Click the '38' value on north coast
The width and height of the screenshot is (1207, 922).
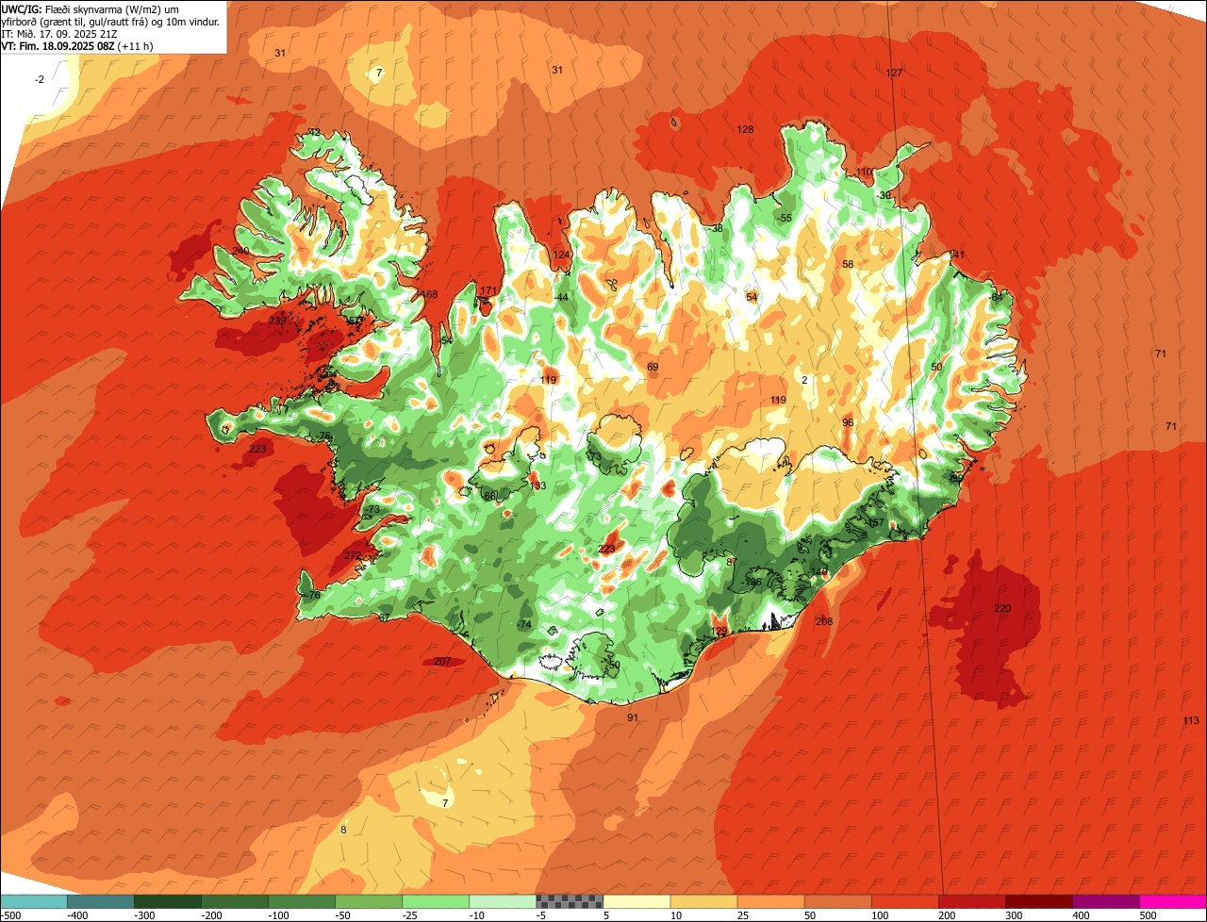pos(718,228)
